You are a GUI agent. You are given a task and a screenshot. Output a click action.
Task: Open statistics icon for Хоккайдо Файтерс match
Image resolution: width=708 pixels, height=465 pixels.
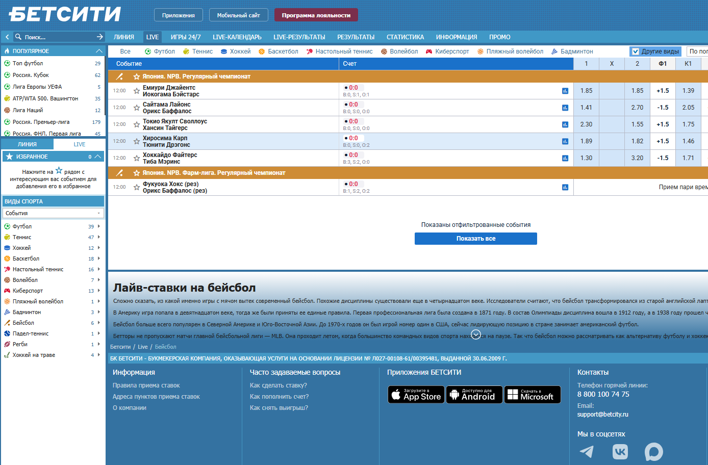tap(565, 158)
